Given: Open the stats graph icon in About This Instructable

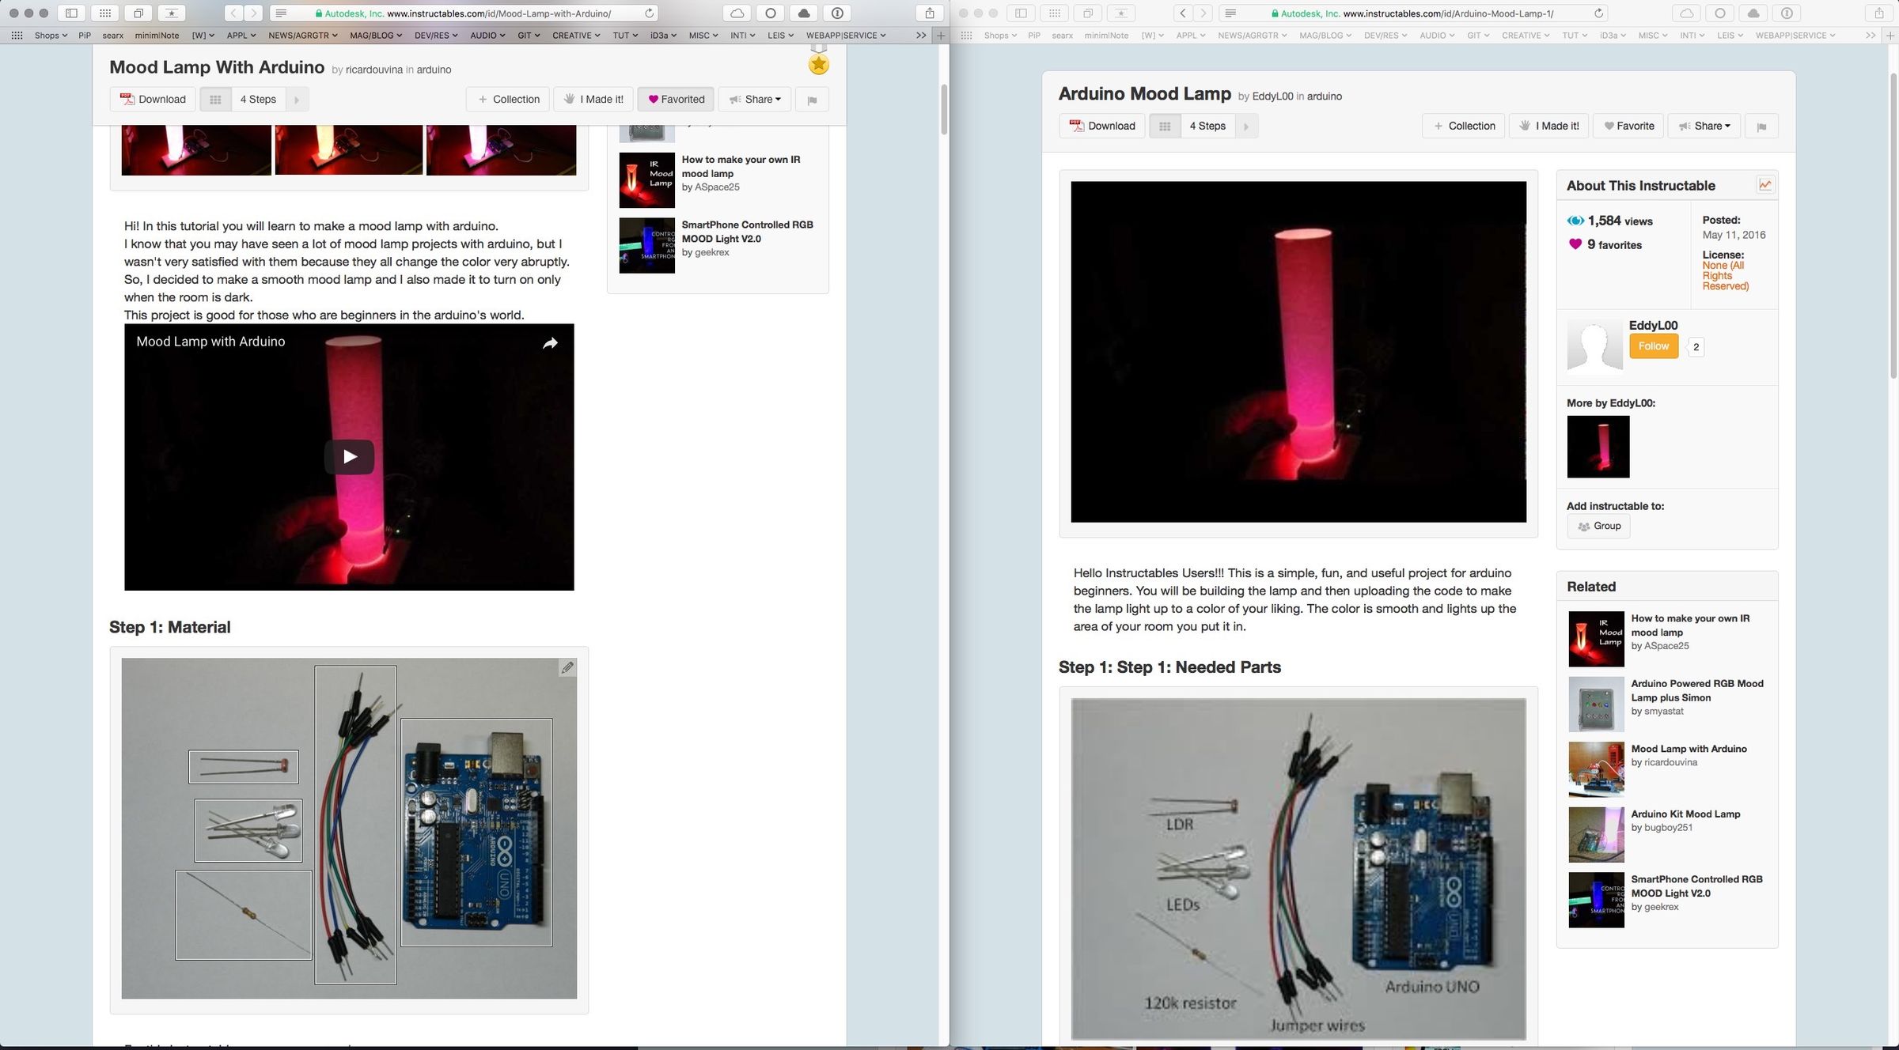Looking at the screenshot, I should pyautogui.click(x=1765, y=184).
